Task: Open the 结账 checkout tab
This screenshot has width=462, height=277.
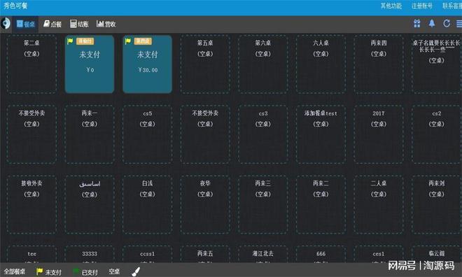Action: click(79, 24)
